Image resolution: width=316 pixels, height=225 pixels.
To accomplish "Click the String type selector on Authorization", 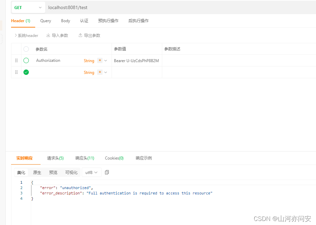I will click(x=89, y=60).
